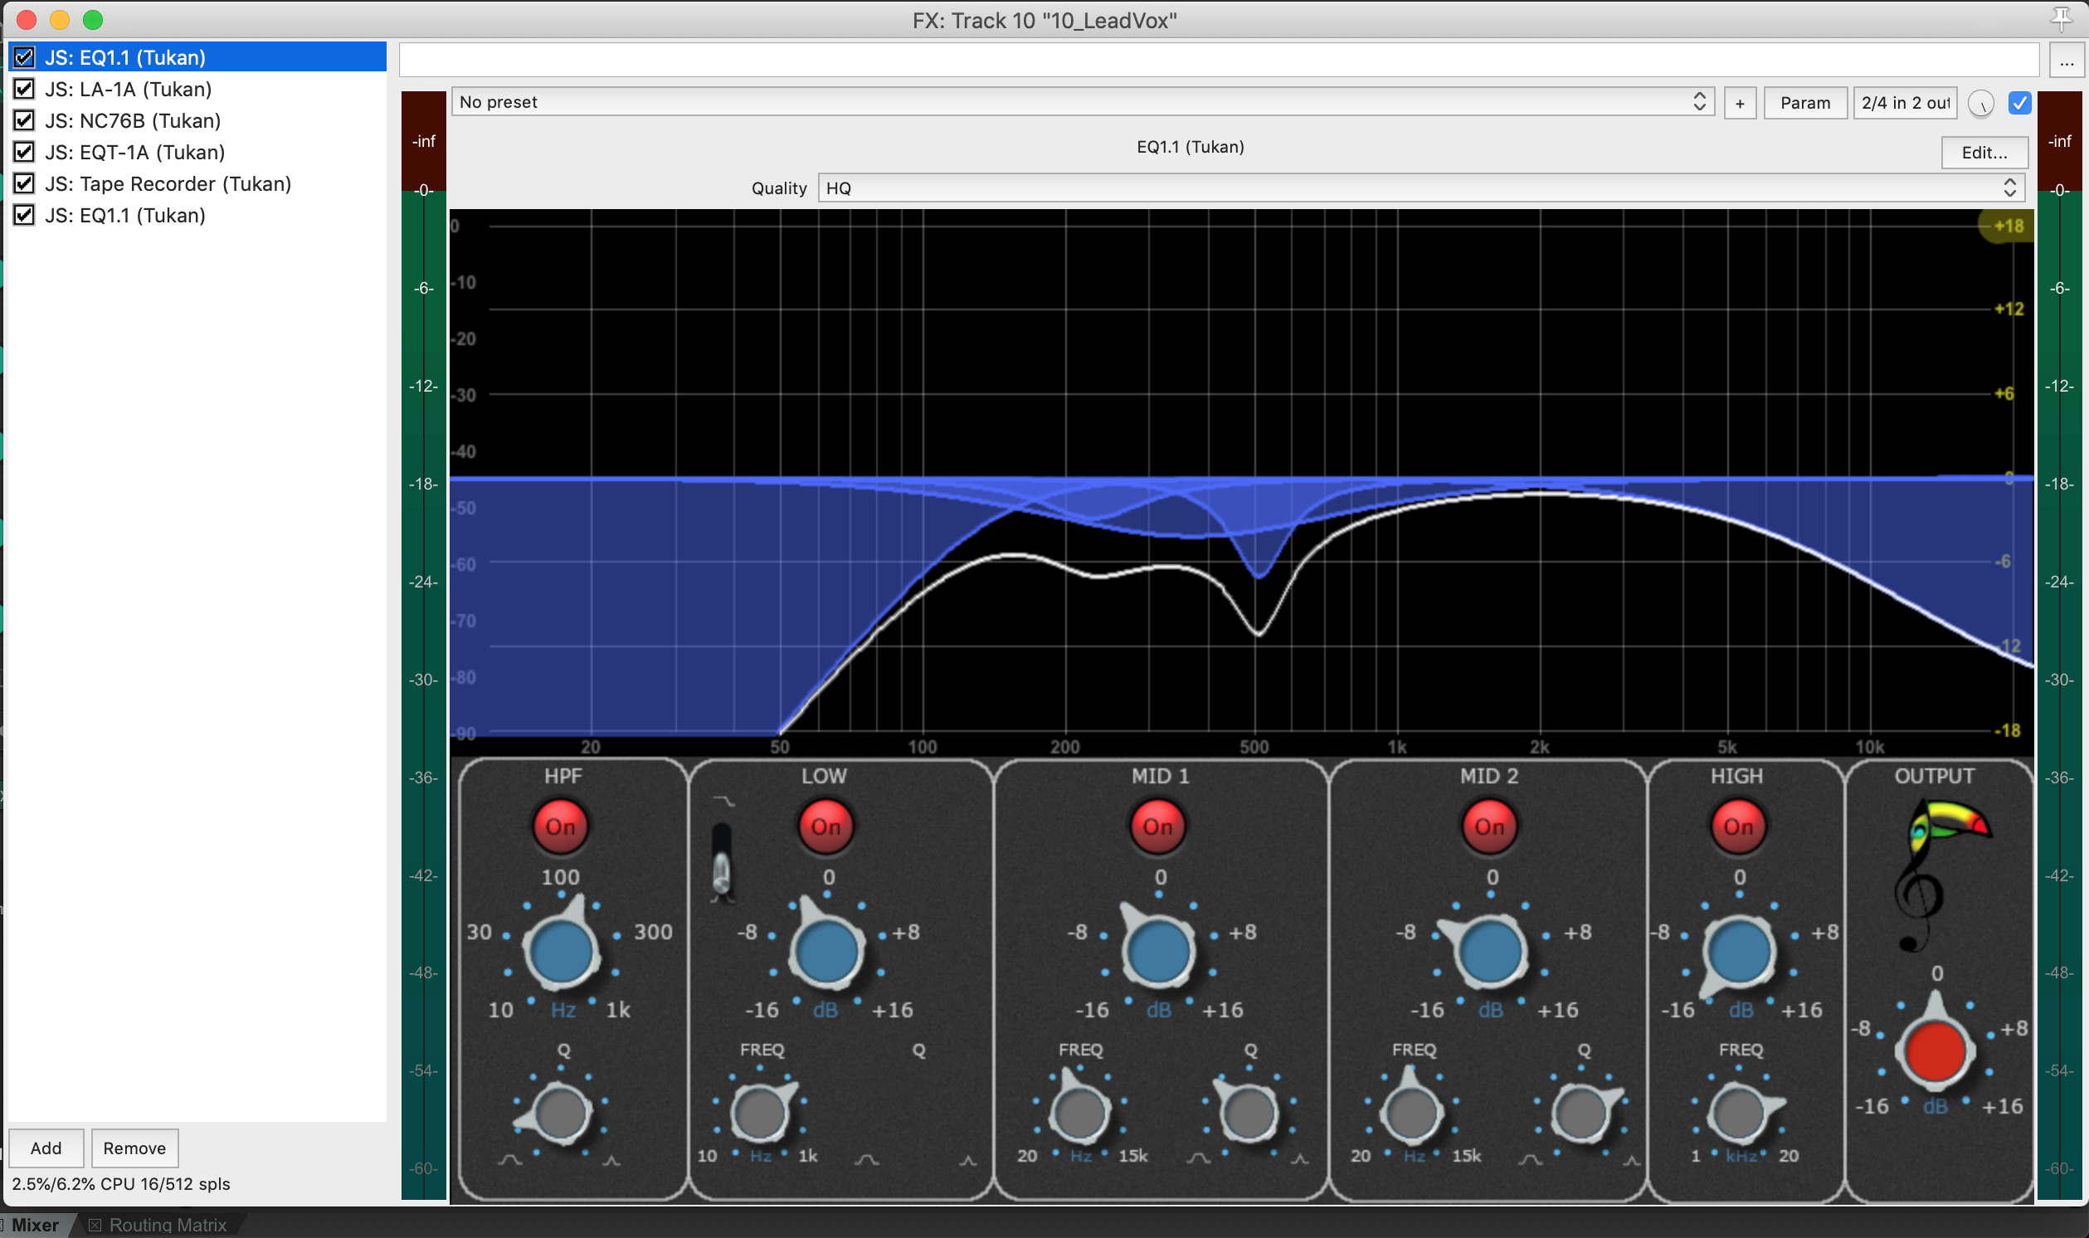The width and height of the screenshot is (2089, 1238).
Task: Click the HPF frequency knob
Action: 561,951
